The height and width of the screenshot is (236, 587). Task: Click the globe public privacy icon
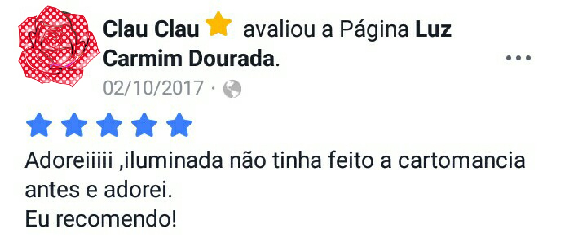coord(232,88)
